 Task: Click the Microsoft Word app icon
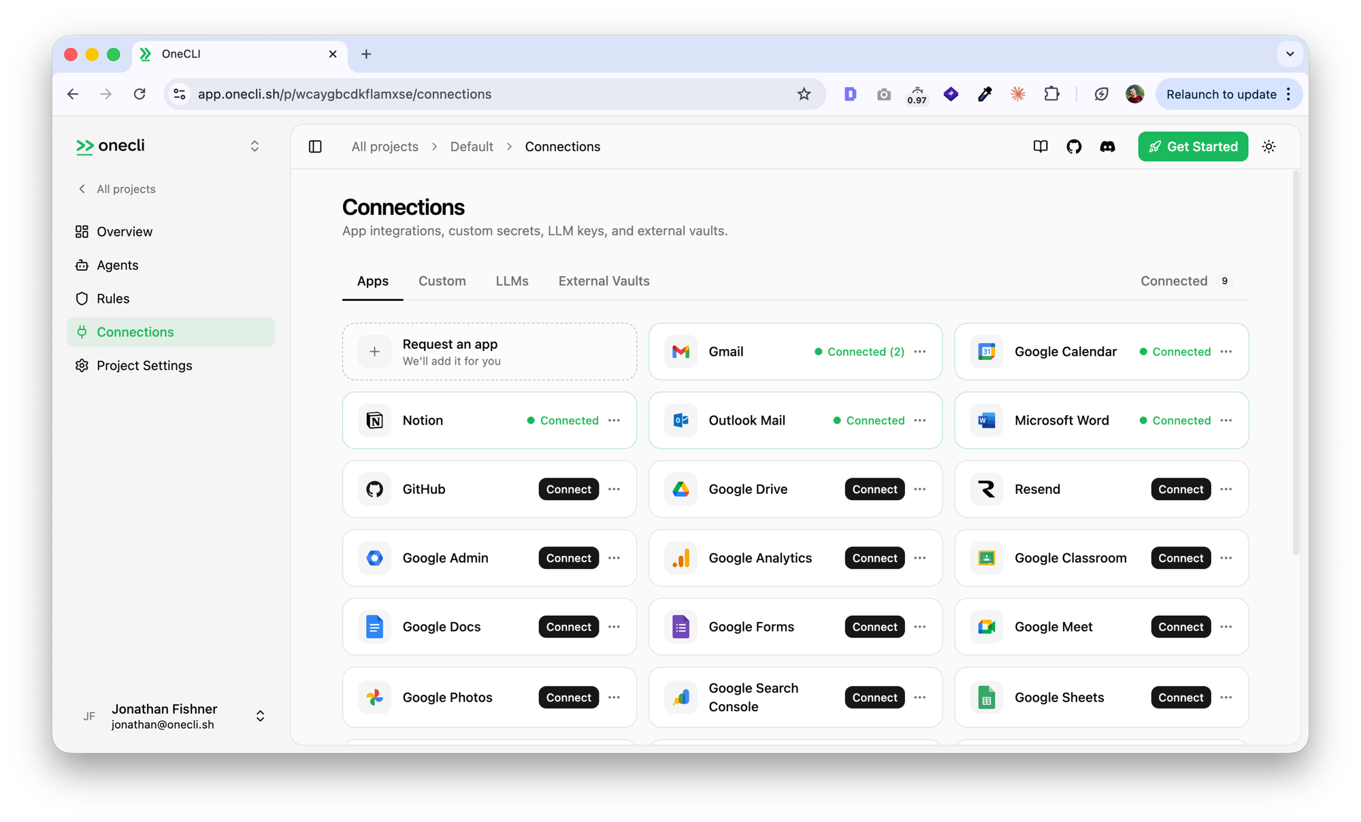coord(987,421)
